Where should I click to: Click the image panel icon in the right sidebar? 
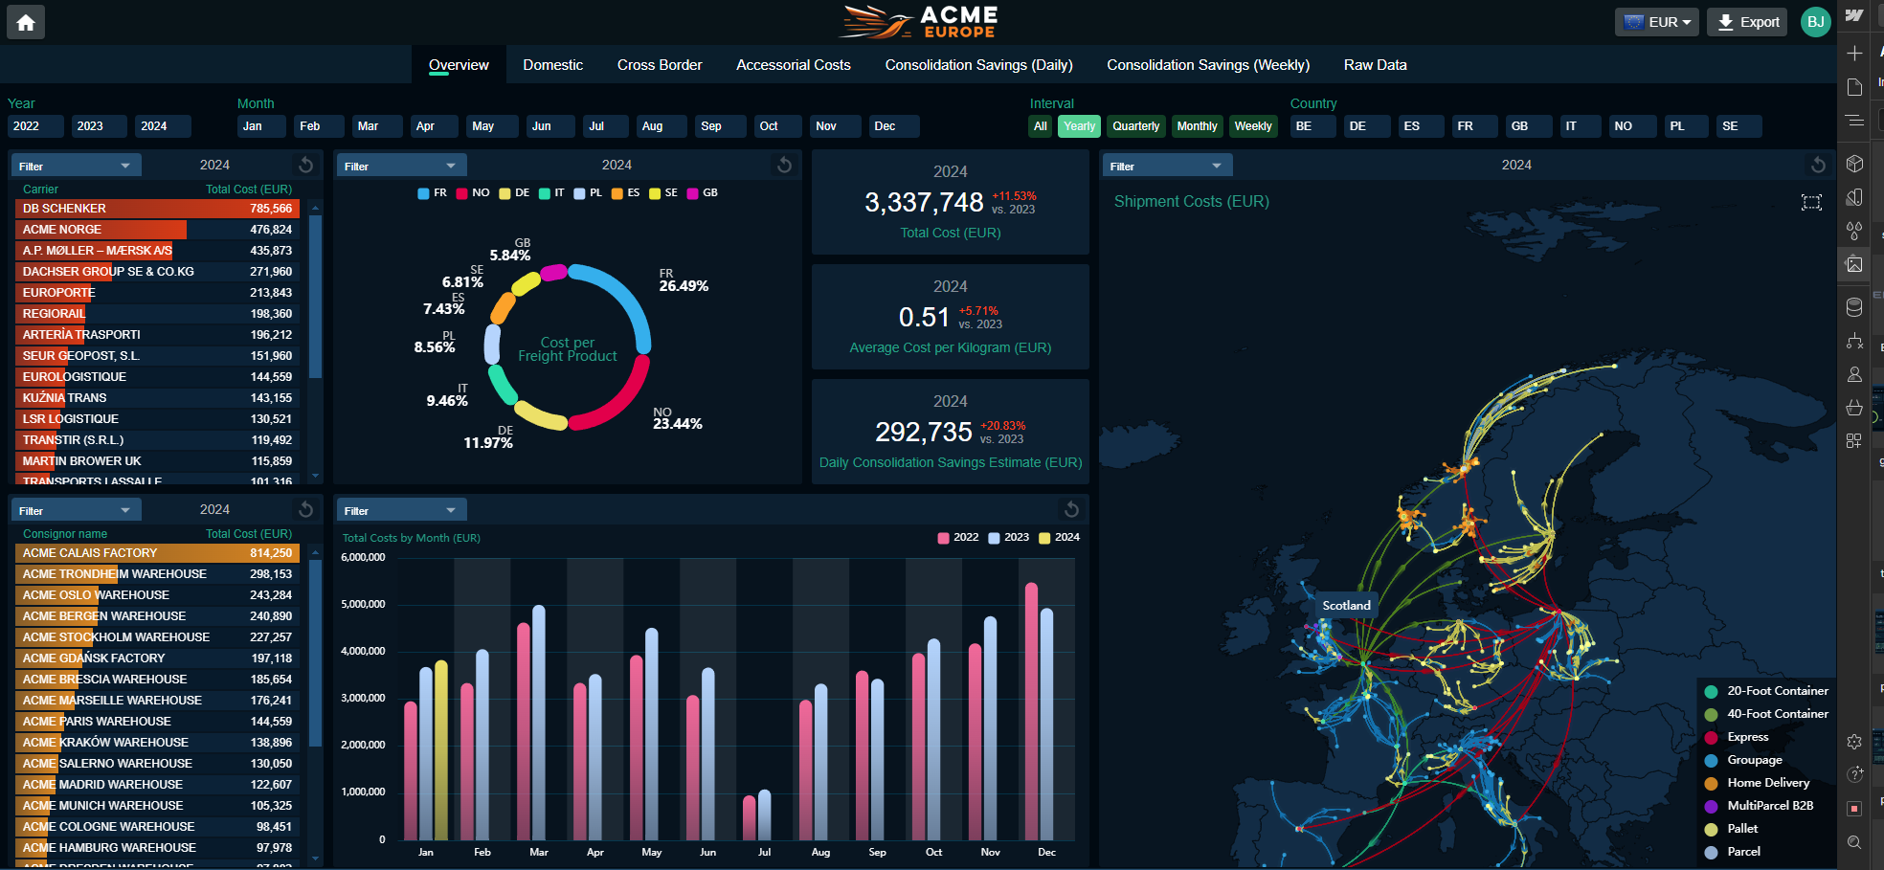[x=1854, y=264]
